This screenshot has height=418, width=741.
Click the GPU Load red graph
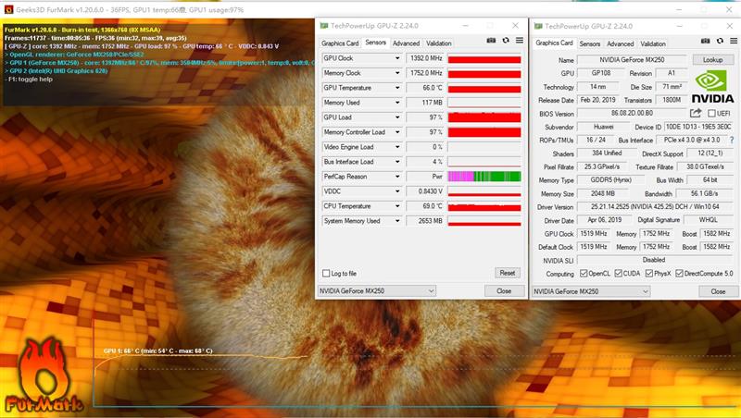[484, 117]
